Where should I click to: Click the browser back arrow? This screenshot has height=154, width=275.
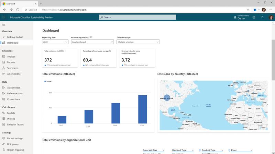4,10
